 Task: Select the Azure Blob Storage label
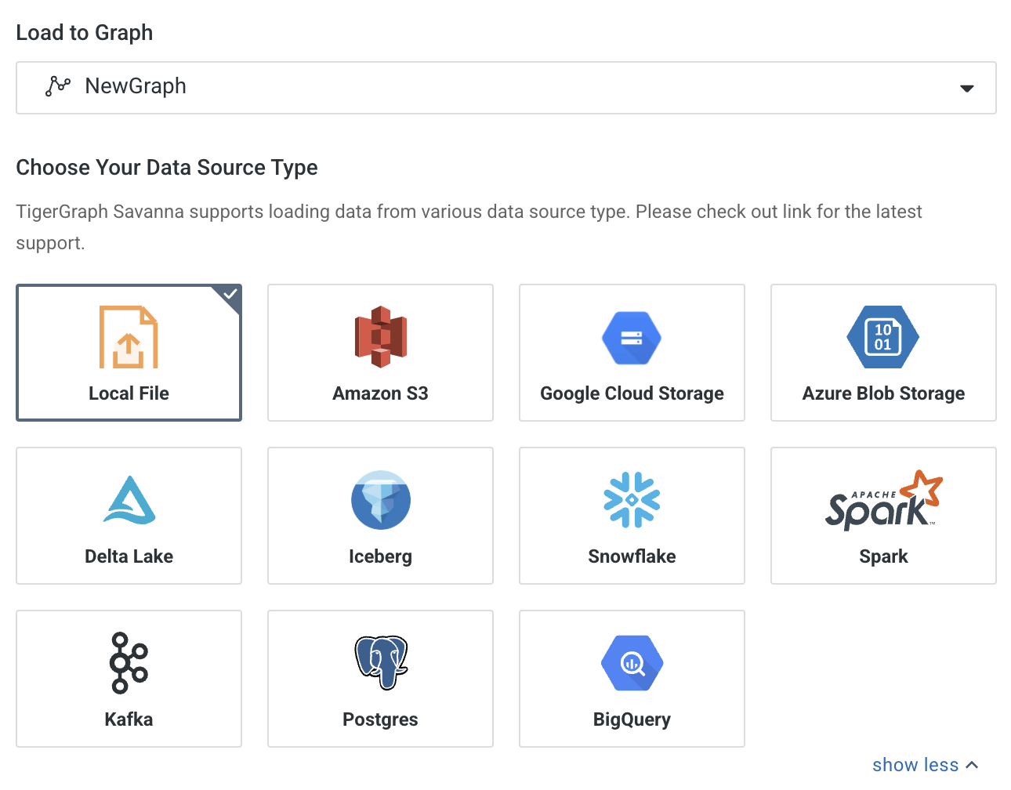point(883,393)
